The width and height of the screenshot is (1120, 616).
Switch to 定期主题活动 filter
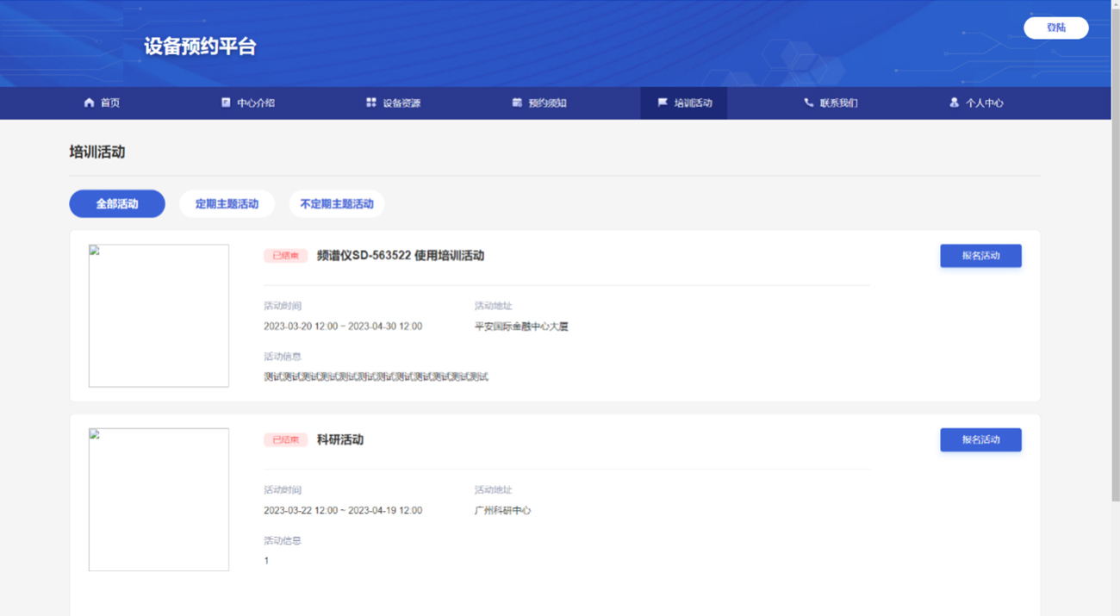pyautogui.click(x=227, y=204)
